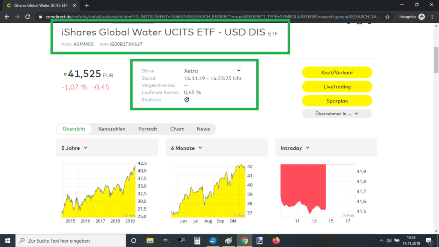The width and height of the screenshot is (439, 247).
Task: Click the red Intraday chart
Action: (x=318, y=190)
